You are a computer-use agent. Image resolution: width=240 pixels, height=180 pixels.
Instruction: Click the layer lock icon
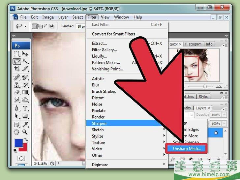pyautogui.click(x=216, y=133)
